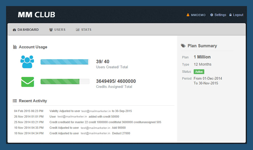Open the USERS tab
This screenshot has height=150, width=253.
click(x=60, y=30)
